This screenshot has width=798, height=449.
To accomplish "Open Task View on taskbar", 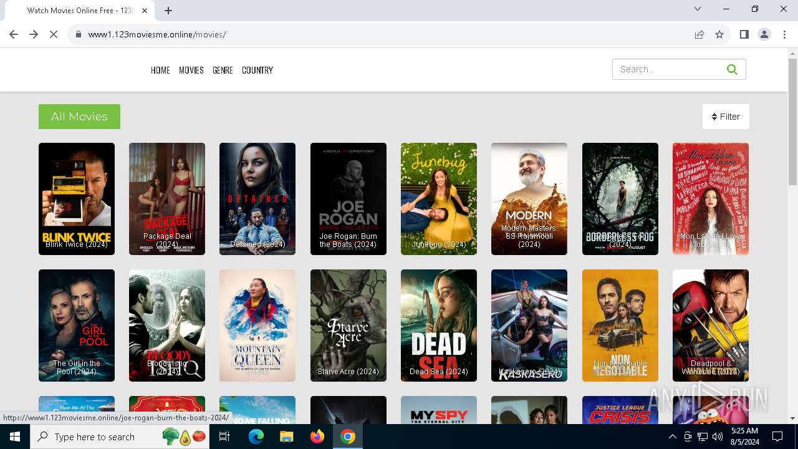I will [225, 437].
